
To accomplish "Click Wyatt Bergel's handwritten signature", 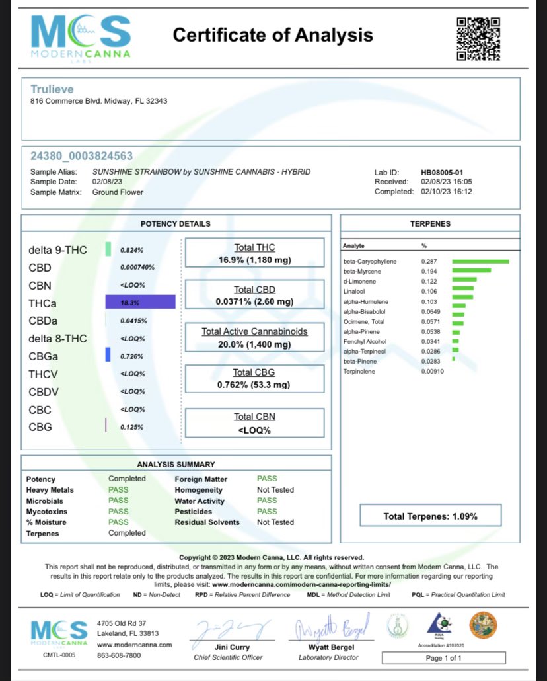I will click(332, 627).
